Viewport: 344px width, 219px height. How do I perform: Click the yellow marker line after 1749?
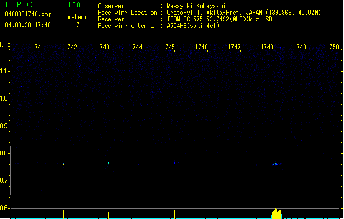tap(308, 214)
